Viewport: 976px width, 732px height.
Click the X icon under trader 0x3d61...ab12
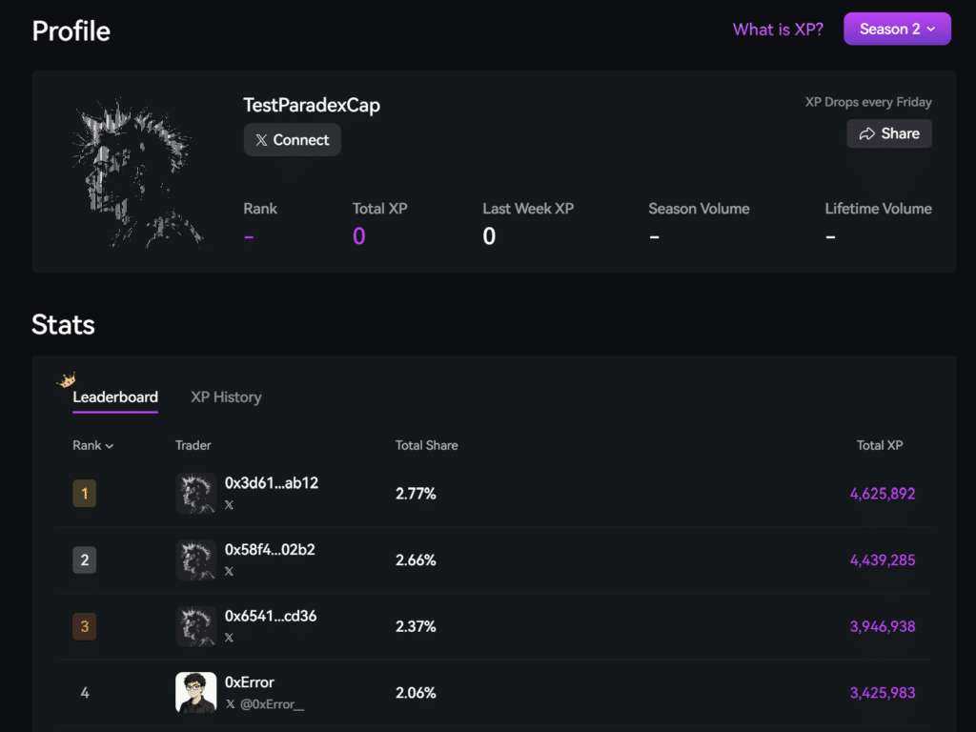229,505
